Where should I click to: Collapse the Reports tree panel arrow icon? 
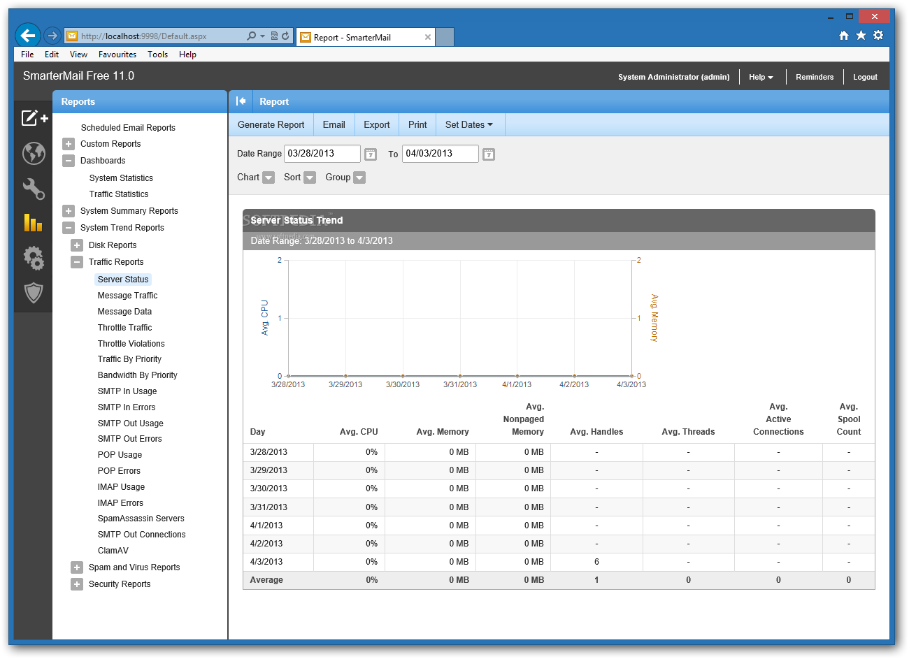pos(241,101)
